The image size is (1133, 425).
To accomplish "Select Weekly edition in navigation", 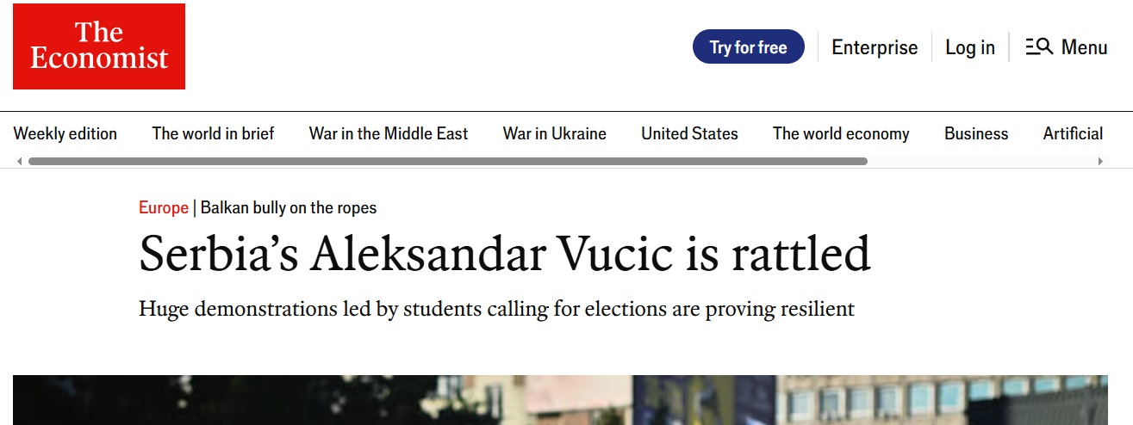I will click(65, 133).
